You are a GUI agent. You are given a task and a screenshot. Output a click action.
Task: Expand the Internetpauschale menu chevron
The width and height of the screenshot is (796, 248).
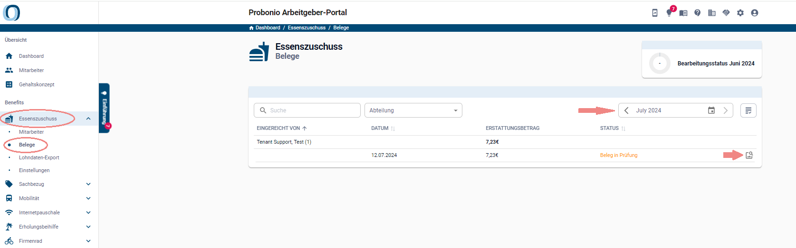(88, 212)
